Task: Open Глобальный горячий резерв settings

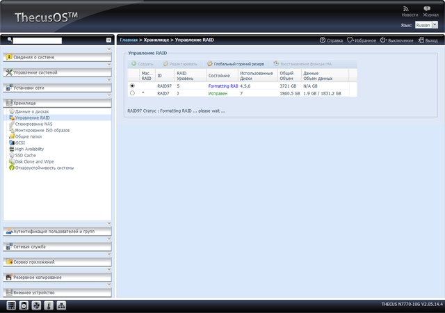Action: click(236, 64)
